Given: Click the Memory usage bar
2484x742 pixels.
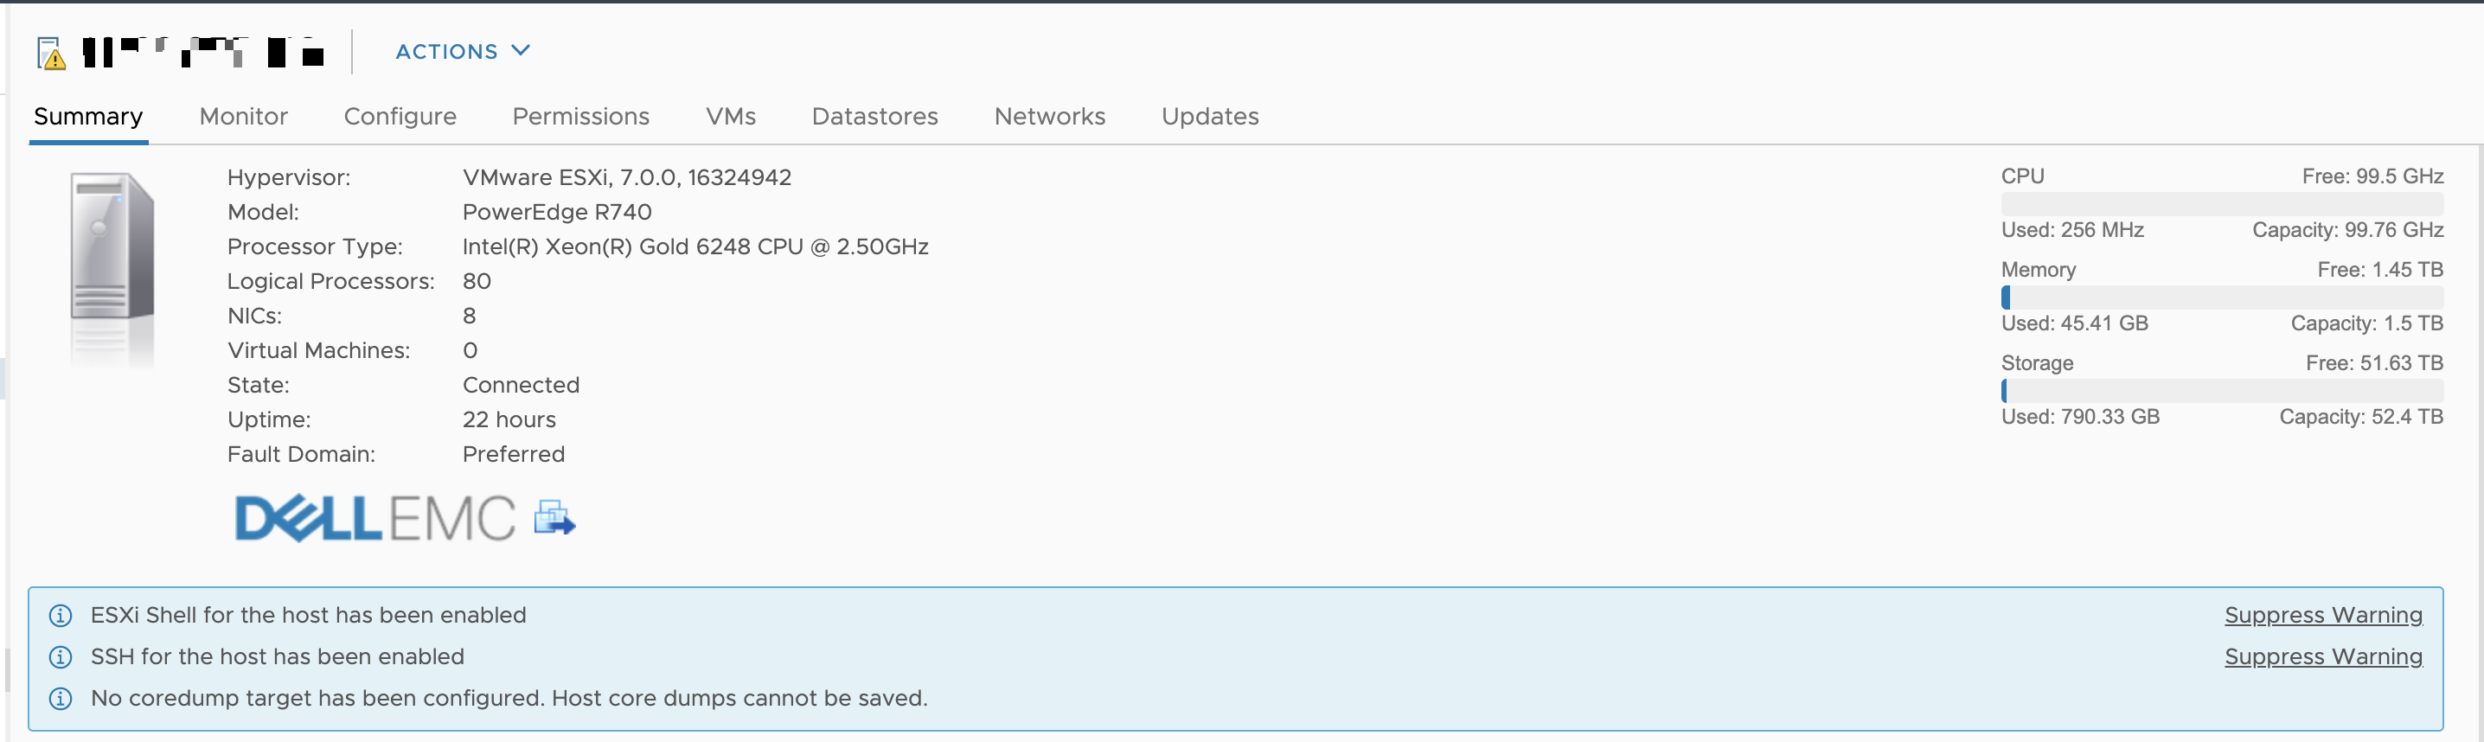Looking at the screenshot, I should click(x=2223, y=297).
